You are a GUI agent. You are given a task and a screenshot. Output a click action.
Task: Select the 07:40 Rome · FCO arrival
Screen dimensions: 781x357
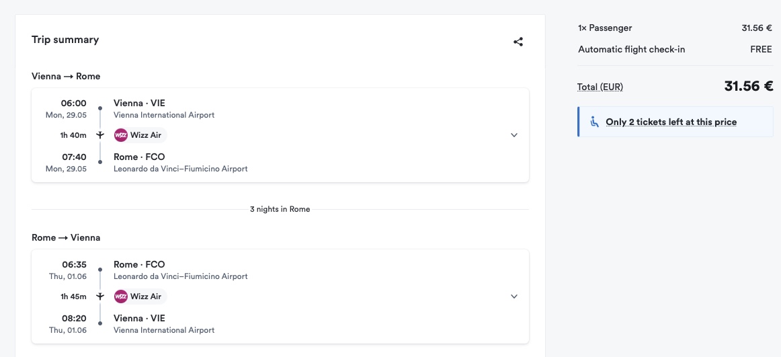(139, 157)
